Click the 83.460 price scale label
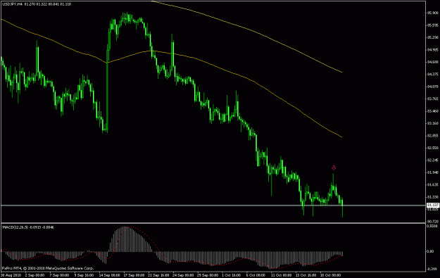440x278 pixels. 433,111
